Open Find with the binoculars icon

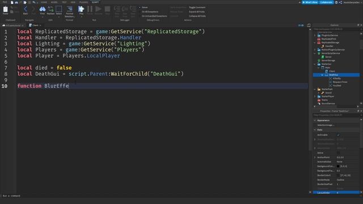pos(43,10)
